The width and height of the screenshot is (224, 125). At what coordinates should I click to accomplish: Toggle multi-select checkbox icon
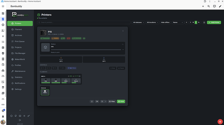pyautogui.click(x=204, y=22)
